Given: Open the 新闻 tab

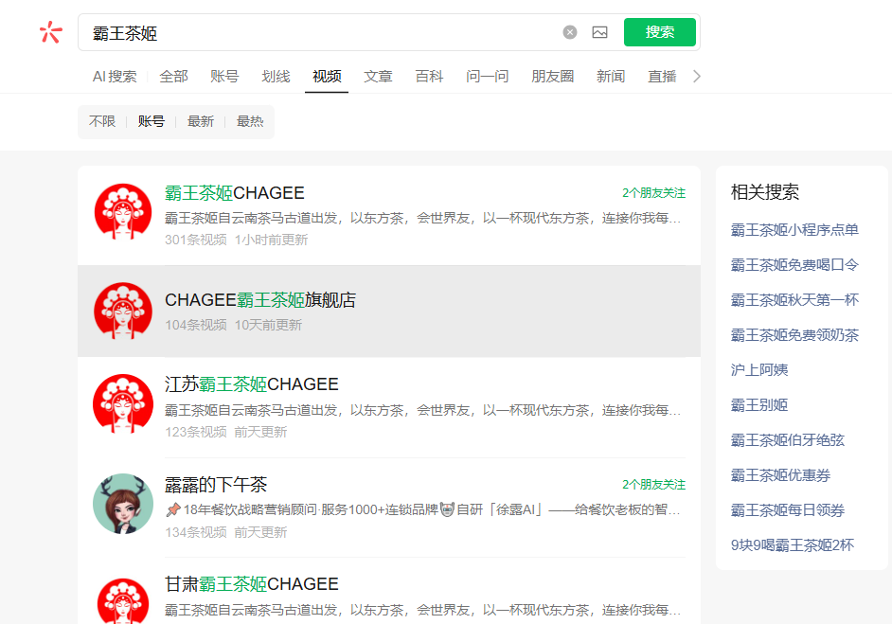Looking at the screenshot, I should [611, 76].
